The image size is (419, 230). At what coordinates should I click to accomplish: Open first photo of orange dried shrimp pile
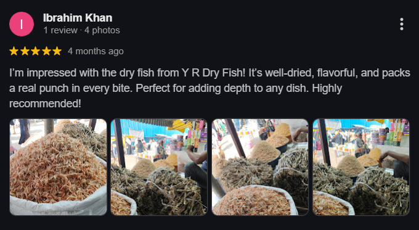pyautogui.click(x=59, y=167)
